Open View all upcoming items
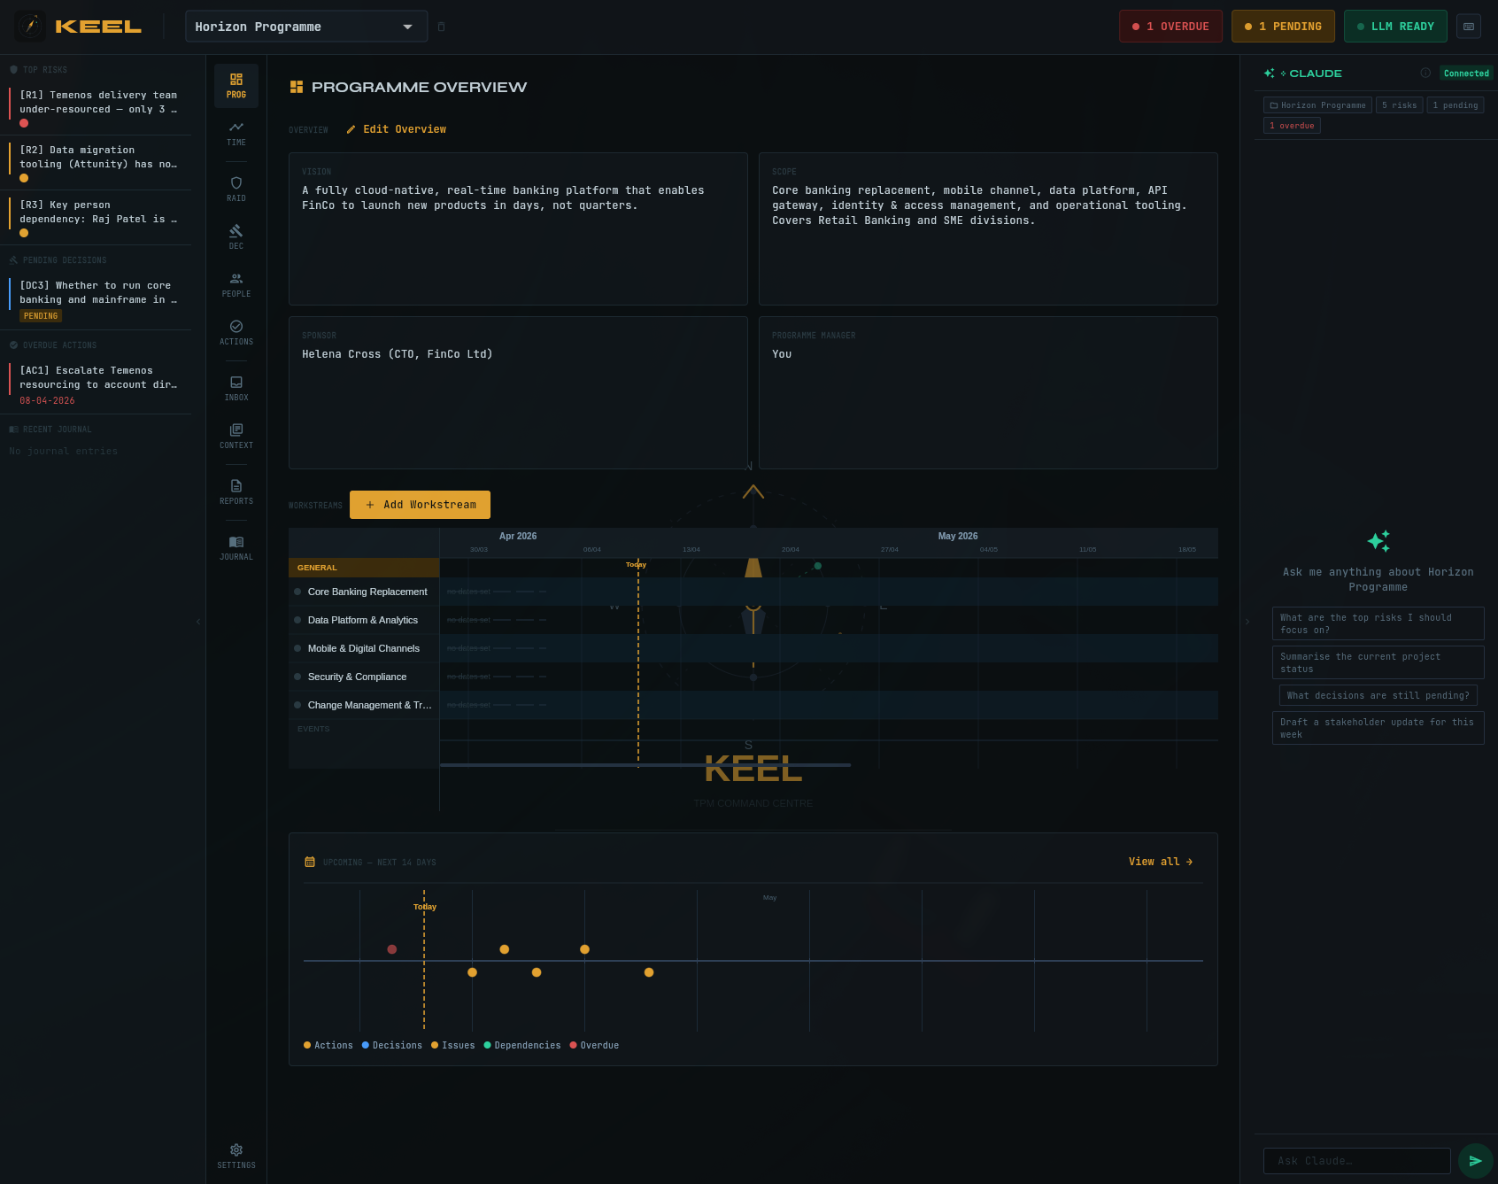 1160,861
